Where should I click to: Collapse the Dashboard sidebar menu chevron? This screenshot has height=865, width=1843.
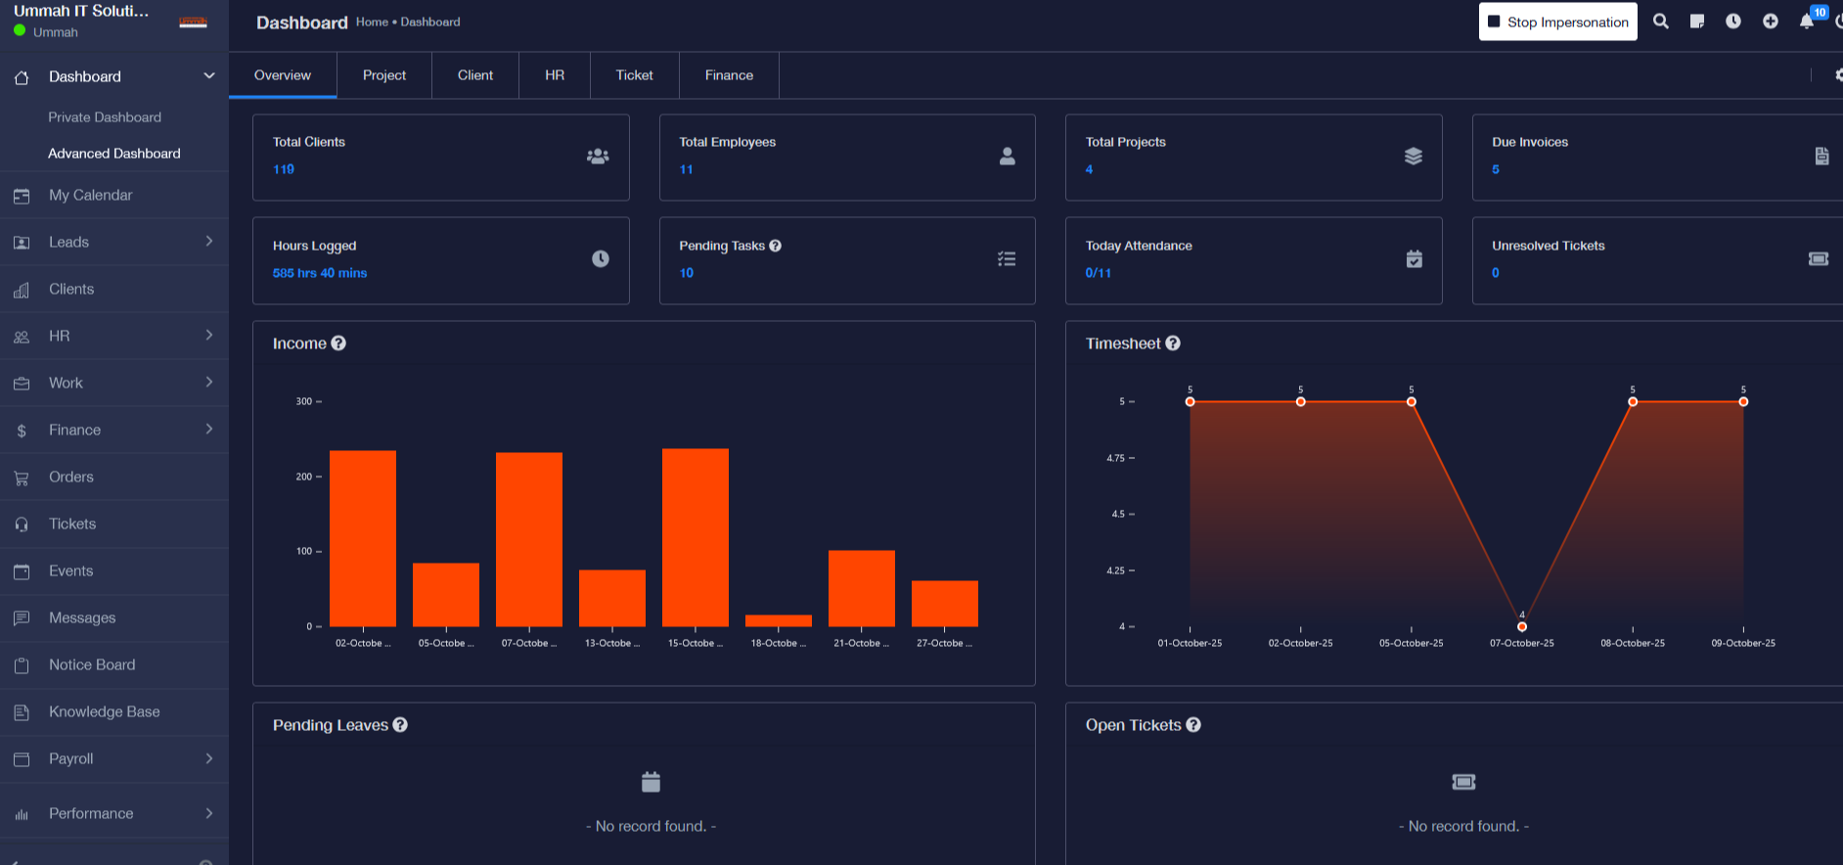(x=208, y=75)
